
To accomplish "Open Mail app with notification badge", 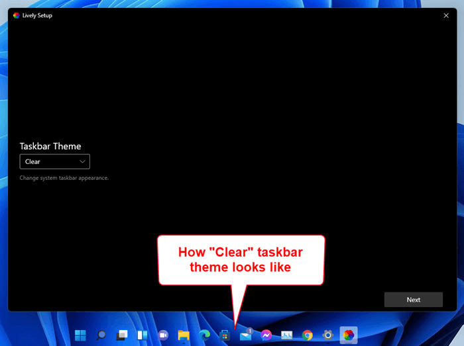I will coord(246,335).
